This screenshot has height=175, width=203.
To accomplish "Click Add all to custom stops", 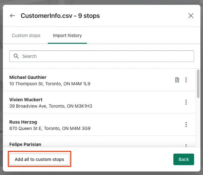I will pos(40,159).
